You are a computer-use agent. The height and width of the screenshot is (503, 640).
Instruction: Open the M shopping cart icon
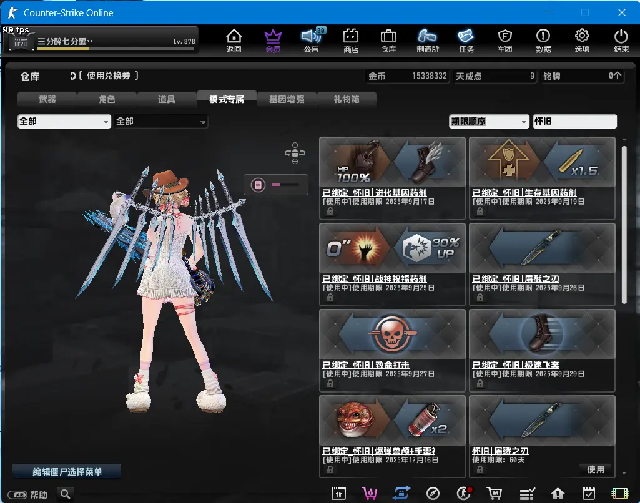pos(495,493)
